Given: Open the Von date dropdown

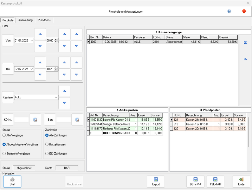Looking at the screenshot, I should pos(31,41).
